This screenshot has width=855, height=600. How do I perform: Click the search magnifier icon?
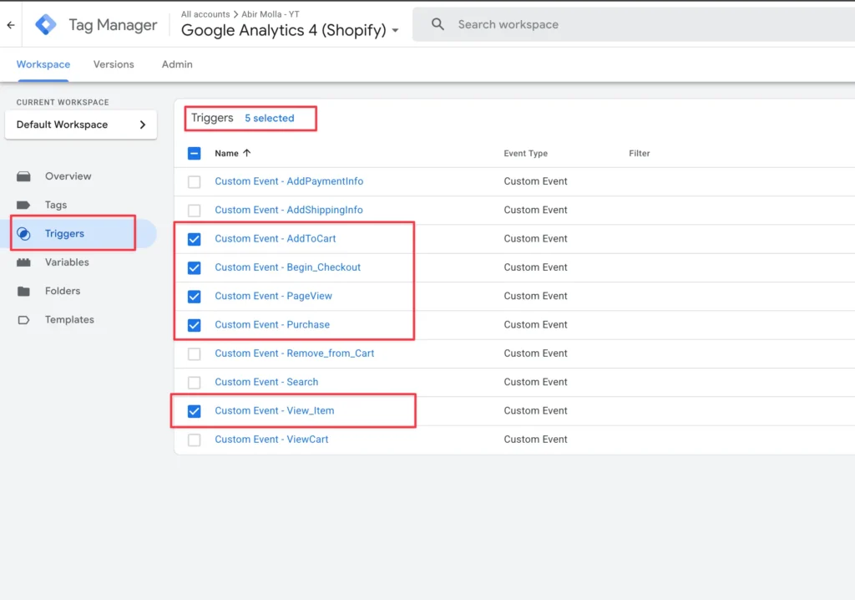438,24
